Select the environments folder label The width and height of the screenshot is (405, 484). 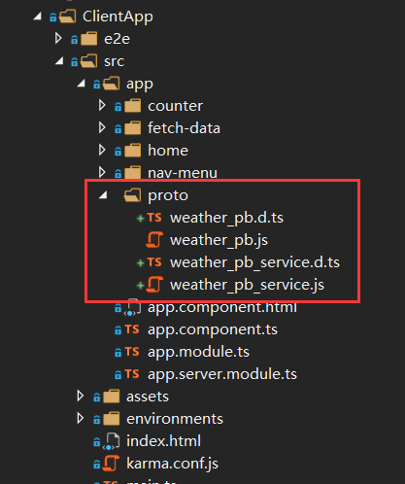pyautogui.click(x=175, y=419)
